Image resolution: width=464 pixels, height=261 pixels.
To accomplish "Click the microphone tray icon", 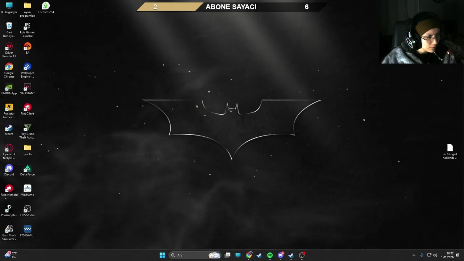I will pyautogui.click(x=422, y=255).
